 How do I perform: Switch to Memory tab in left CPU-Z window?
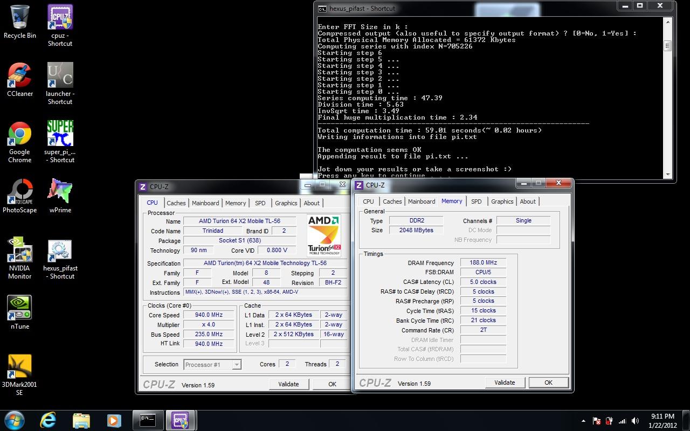tap(236, 203)
